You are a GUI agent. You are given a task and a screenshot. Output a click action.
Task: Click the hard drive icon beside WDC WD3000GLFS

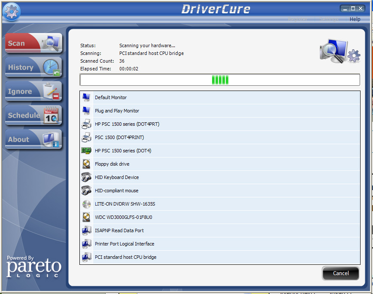[x=86, y=217]
